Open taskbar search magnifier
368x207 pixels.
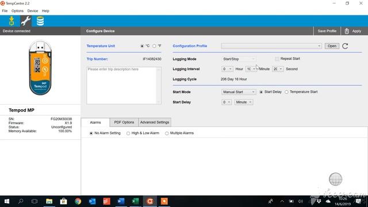point(21,201)
